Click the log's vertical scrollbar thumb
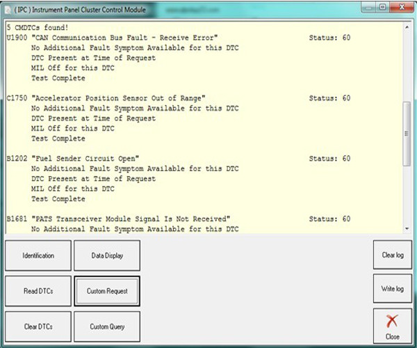Viewport: 417px width, 348px height. (x=407, y=132)
